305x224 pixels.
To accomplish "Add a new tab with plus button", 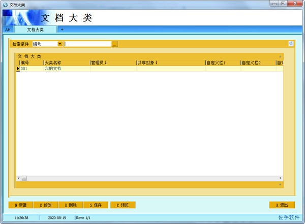I will tap(62, 30).
